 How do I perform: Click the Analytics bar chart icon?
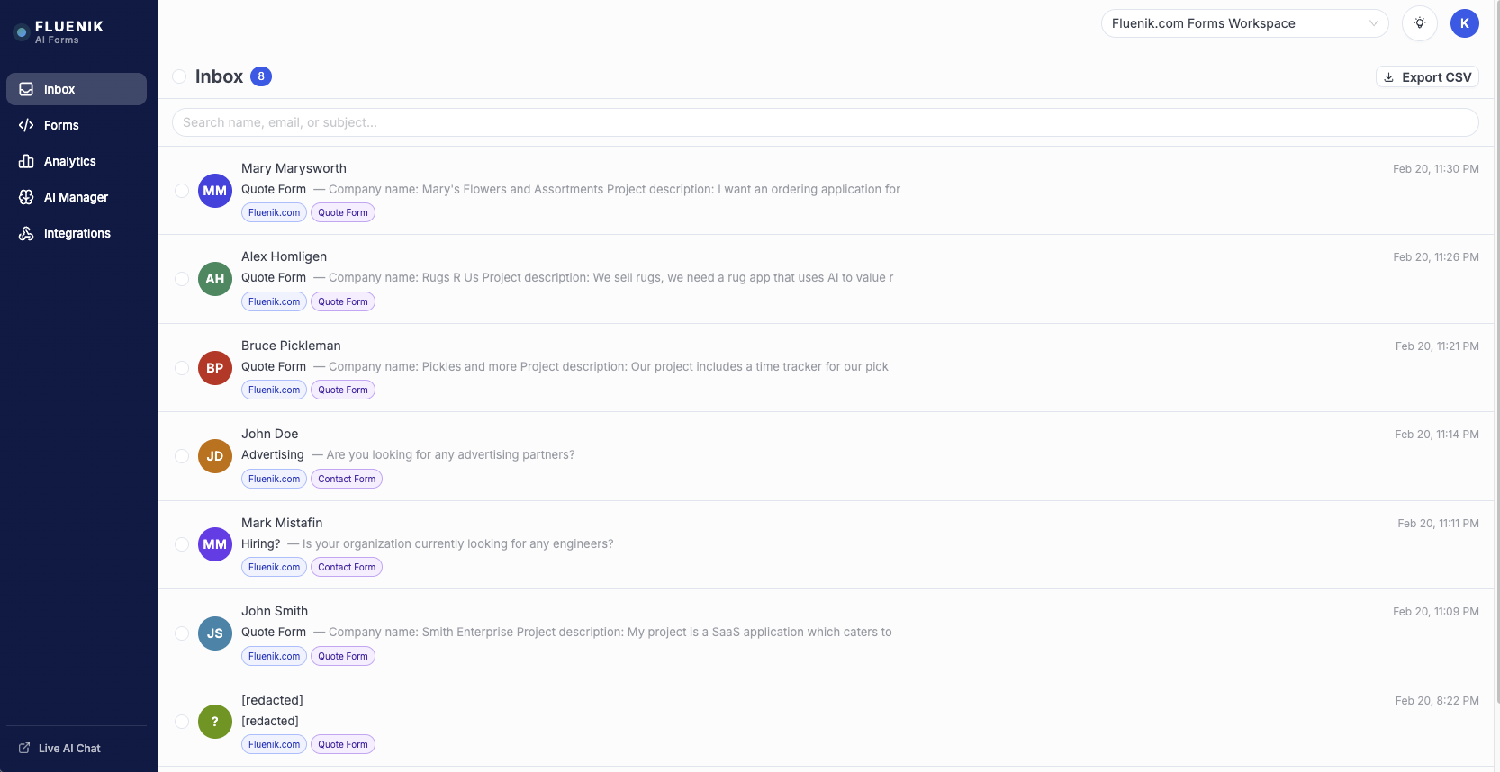pos(26,161)
